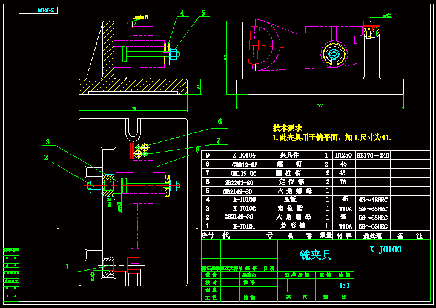Image resolution: width=436 pixels, height=308 pixels.
Task: Click the mirrored drawing number box top-left
Action: click(38, 10)
